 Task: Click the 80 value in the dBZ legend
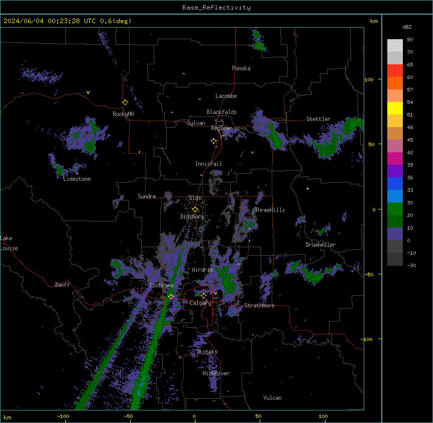click(x=410, y=40)
